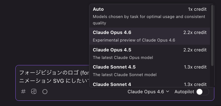
Task: Click the hollow circle icon in input bar
Action: 45,92
